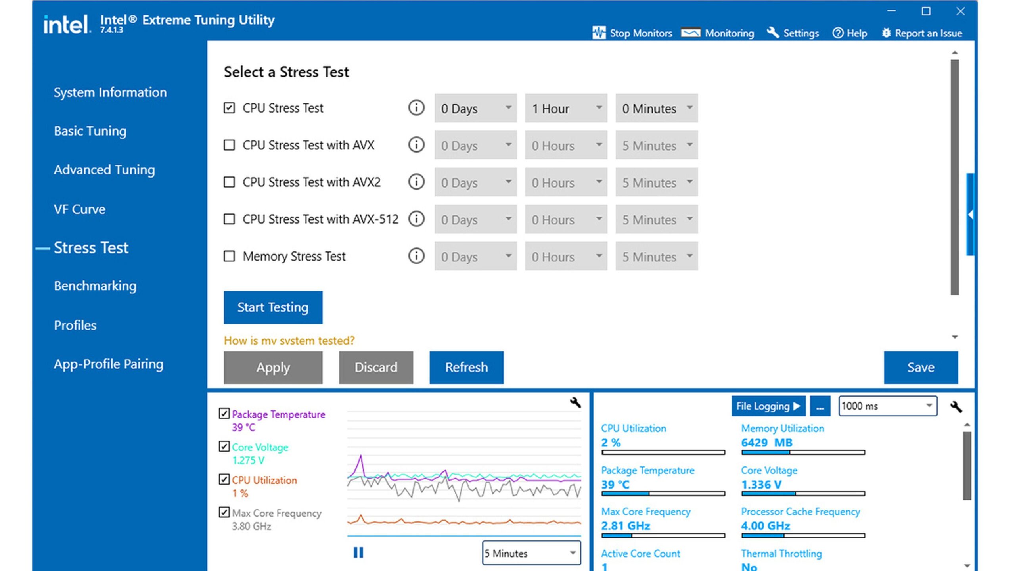Open the 1000 ms interval dropdown

[x=887, y=406]
